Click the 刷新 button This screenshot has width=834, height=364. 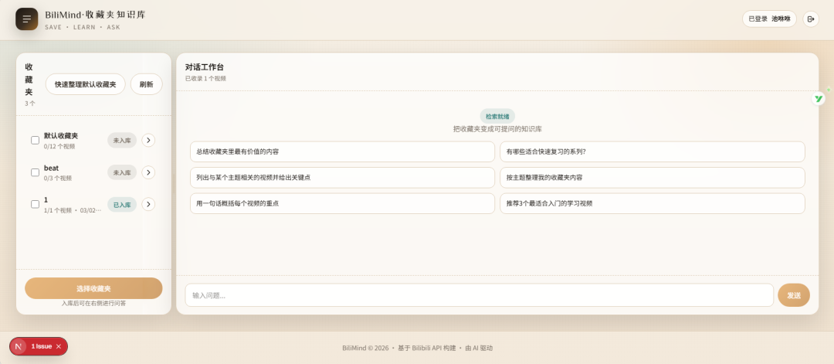point(146,84)
